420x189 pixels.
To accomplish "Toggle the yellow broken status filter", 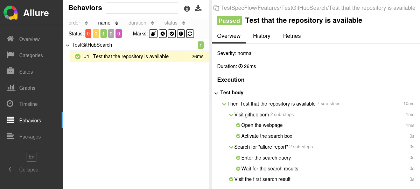I will click(x=96, y=34).
